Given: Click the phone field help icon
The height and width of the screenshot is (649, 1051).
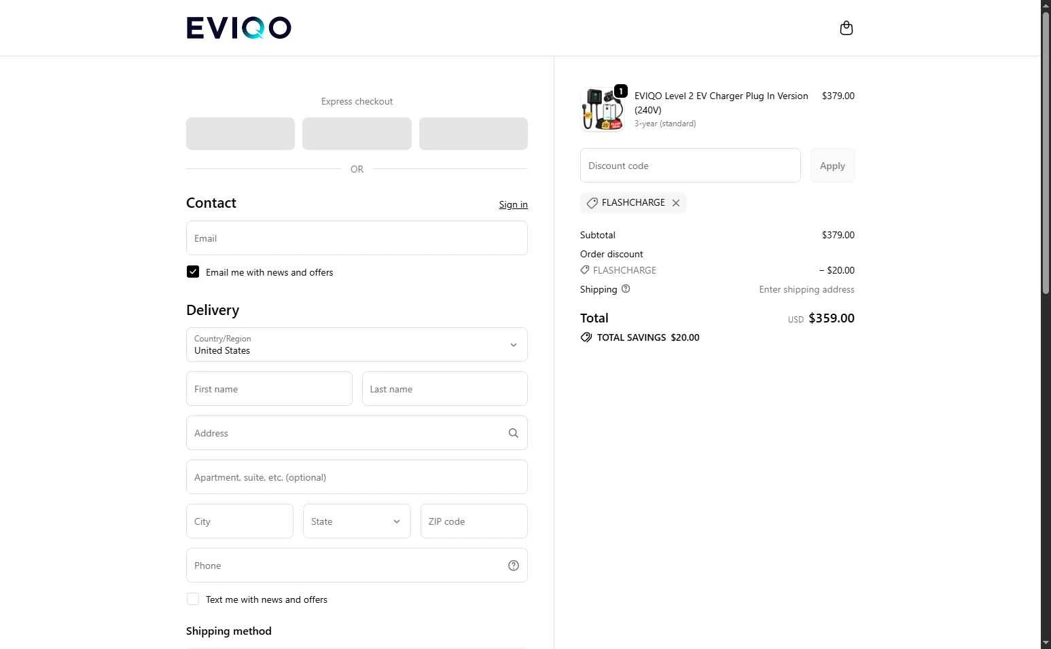Looking at the screenshot, I should click(514, 565).
